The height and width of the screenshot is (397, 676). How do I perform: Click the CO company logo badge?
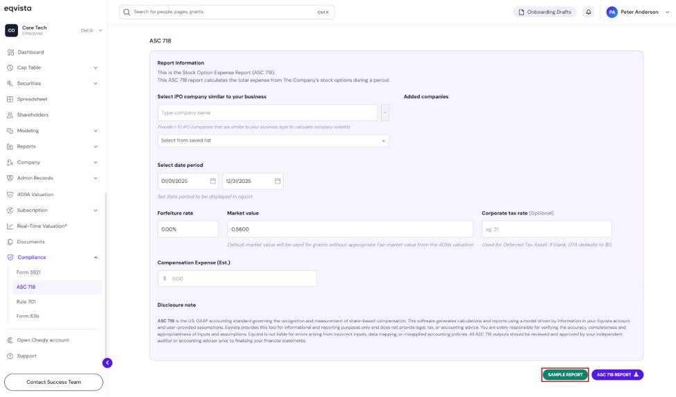pyautogui.click(x=12, y=30)
